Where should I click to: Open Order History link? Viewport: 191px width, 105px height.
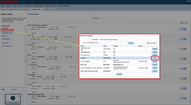point(6,39)
